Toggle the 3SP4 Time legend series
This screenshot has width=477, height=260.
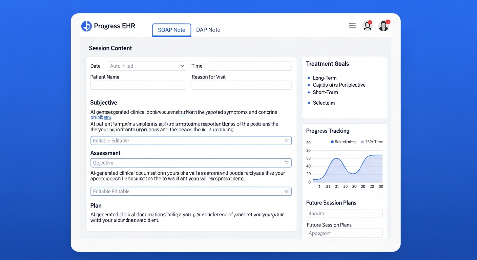tap(372, 142)
